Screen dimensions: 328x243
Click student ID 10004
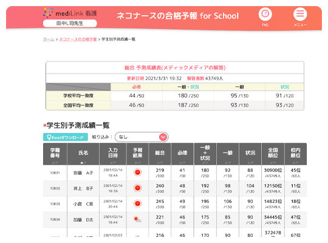coord(55,219)
